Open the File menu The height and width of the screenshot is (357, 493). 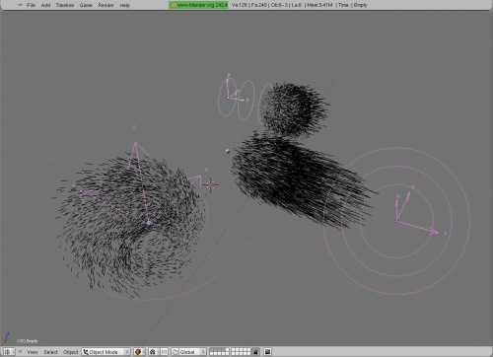coord(31,5)
